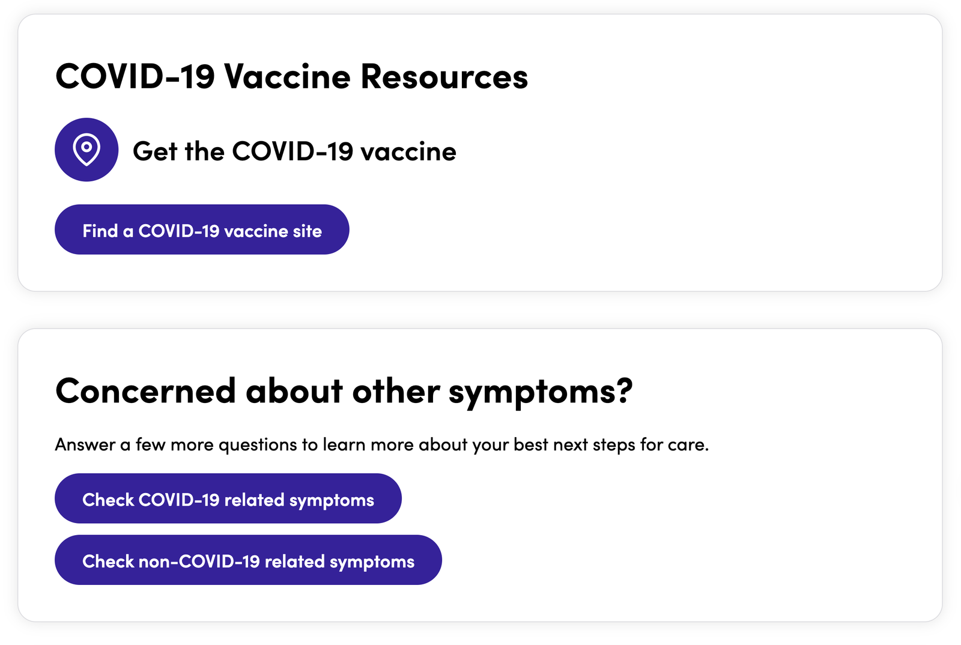Click the Answer a few more questions paragraph
The width and height of the screenshot is (961, 645).
(382, 445)
